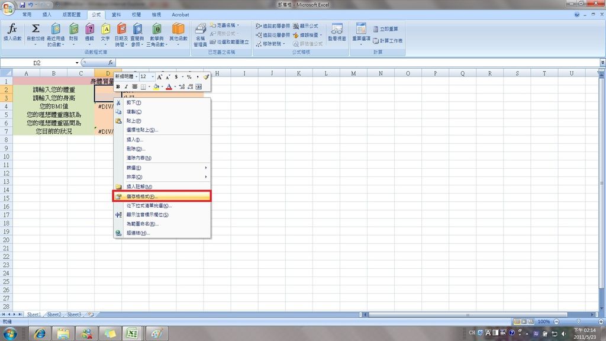Expand the formula bar chevron

tap(602, 62)
